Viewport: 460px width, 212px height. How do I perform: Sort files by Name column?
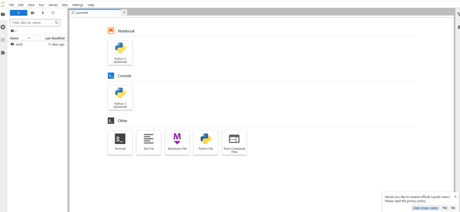[21, 38]
